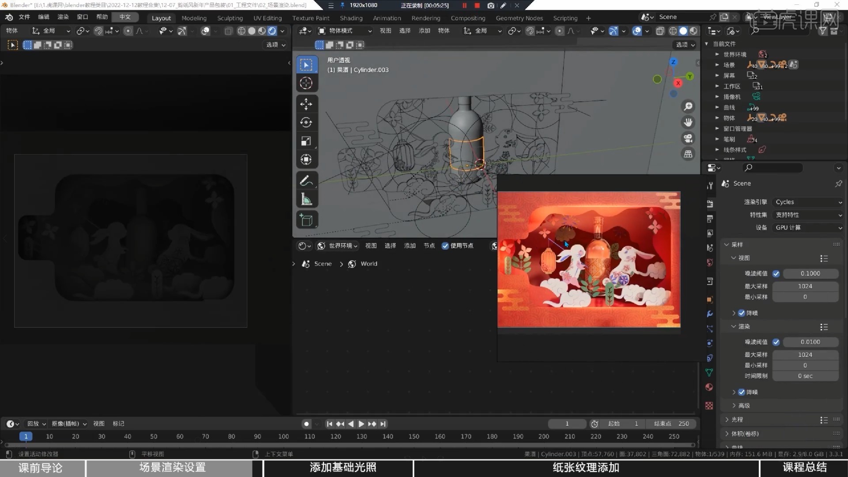Image resolution: width=848 pixels, height=477 pixels.
Task: Open the World properties tab with the red globe icon
Action: coord(710,262)
